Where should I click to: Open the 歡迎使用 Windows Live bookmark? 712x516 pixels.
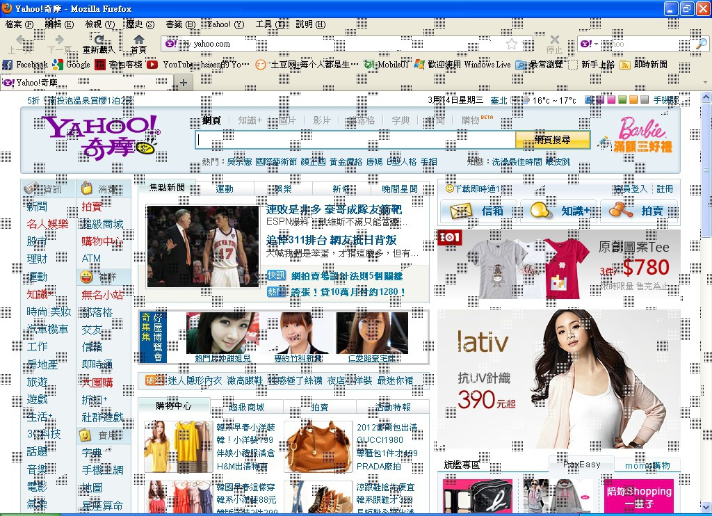click(462, 65)
